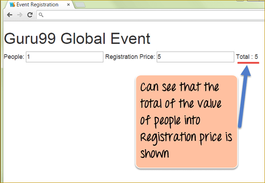Click the red underline beneath Total
The width and height of the screenshot is (265, 183).
248,63
